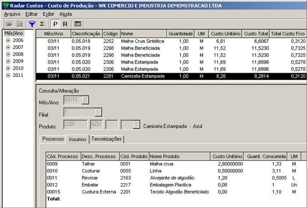
Task: Click the open folder toolbar icon
Action: [x=9, y=24]
